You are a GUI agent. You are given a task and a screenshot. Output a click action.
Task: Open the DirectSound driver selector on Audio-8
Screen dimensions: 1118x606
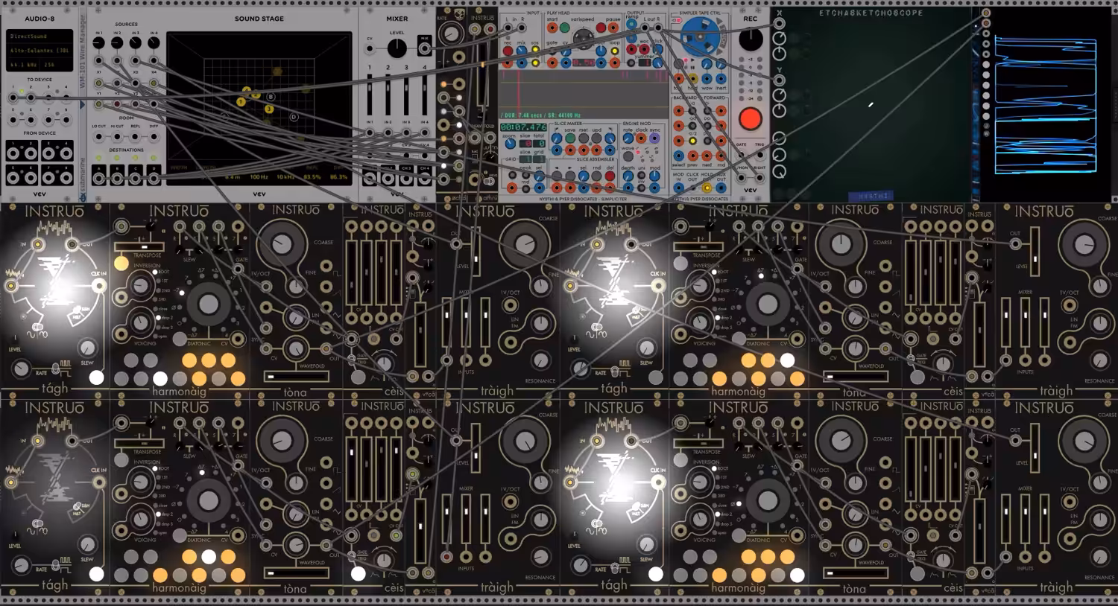pyautogui.click(x=40, y=36)
